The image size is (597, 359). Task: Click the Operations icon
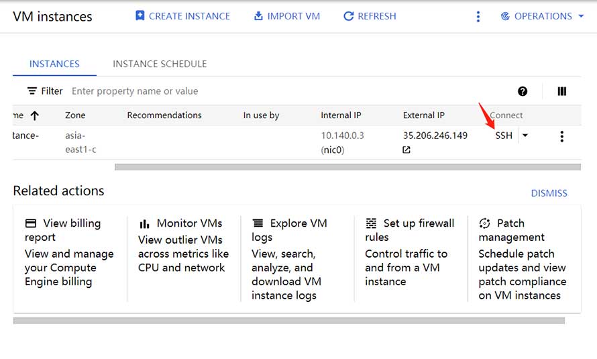pos(505,16)
